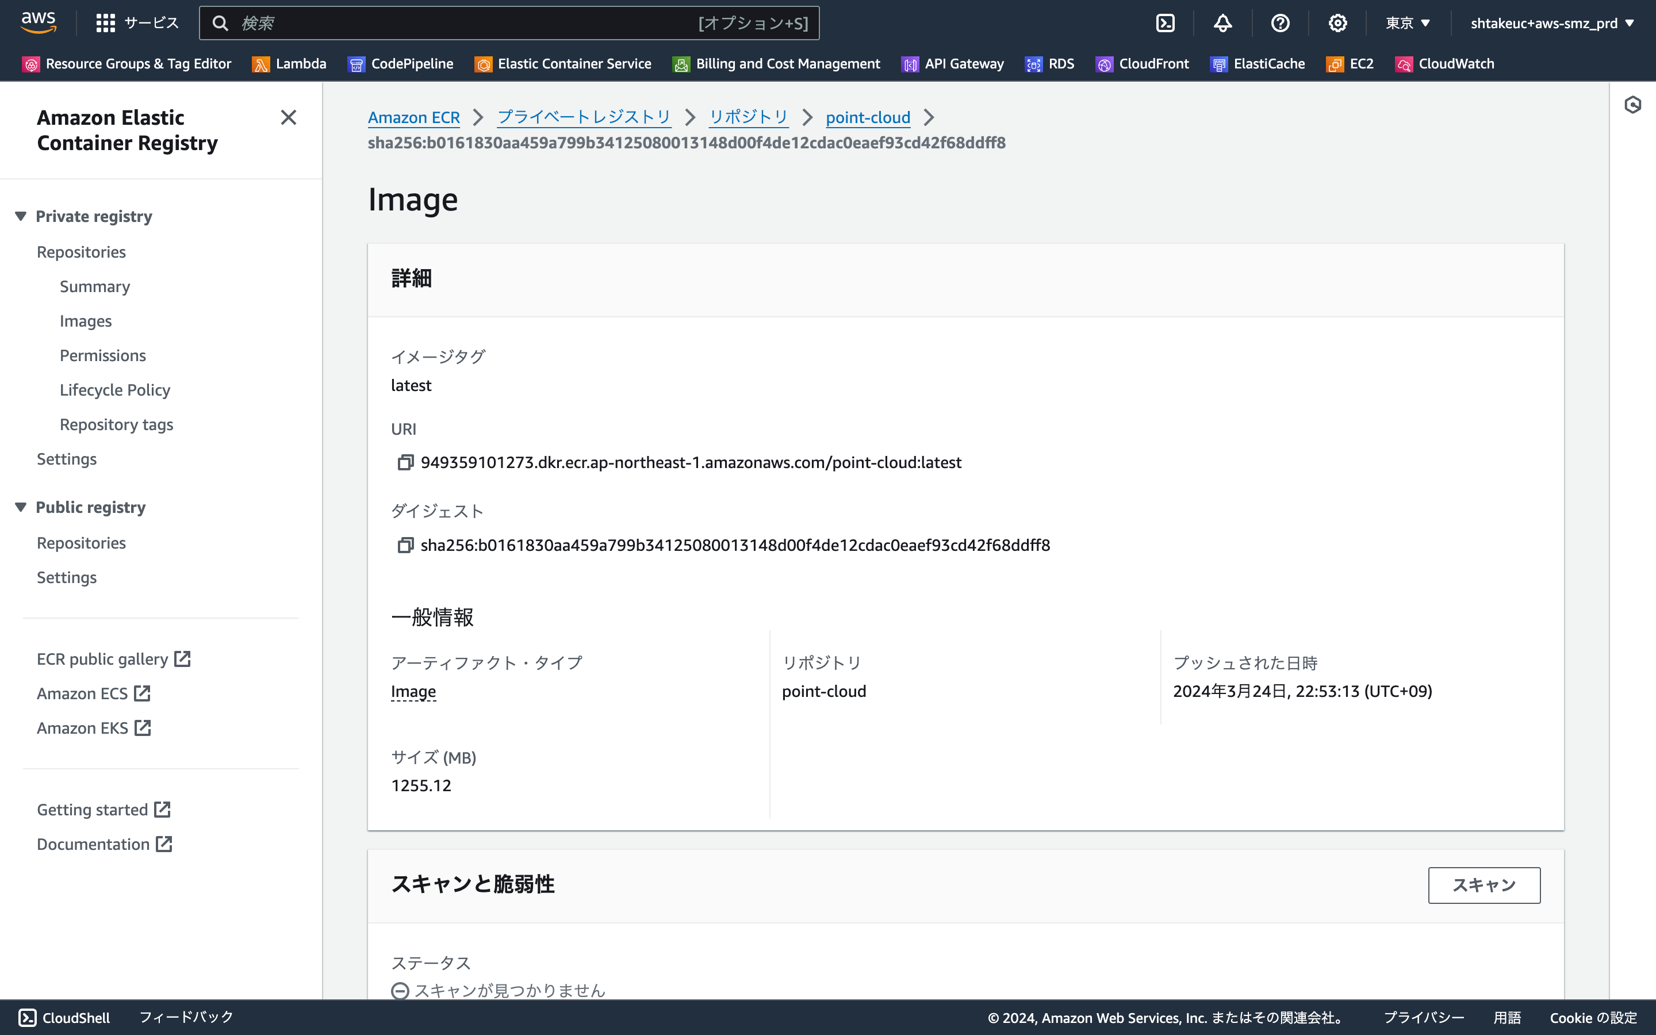Screen dimensions: 1656x1035
Task: Open 用語 footer link
Action: pos(1507,1018)
